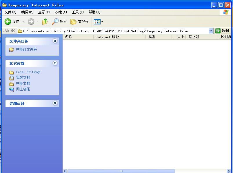
Task: Minimize the Temporary Internet Files window
Action: 214,5
